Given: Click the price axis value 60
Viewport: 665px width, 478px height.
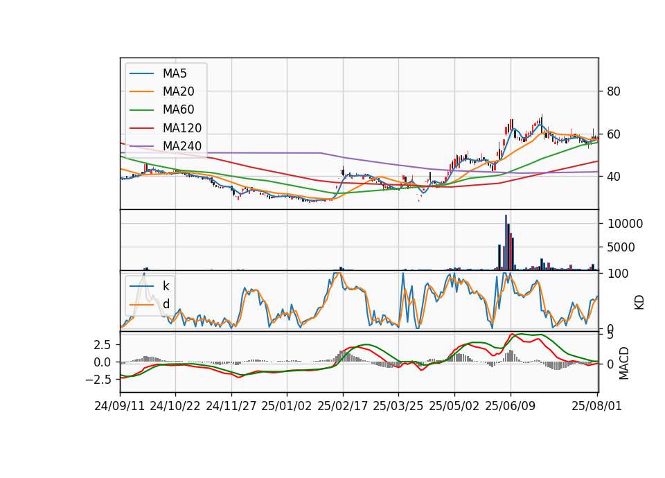Looking at the screenshot, I should pos(614,134).
